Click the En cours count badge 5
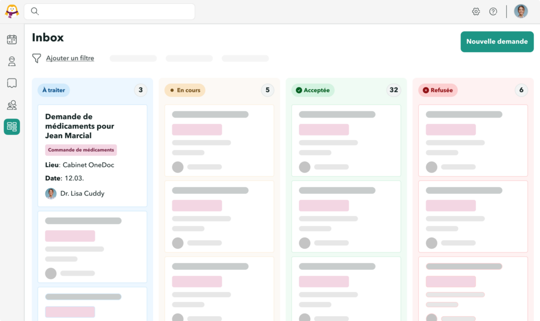The image size is (540, 321). click(267, 90)
